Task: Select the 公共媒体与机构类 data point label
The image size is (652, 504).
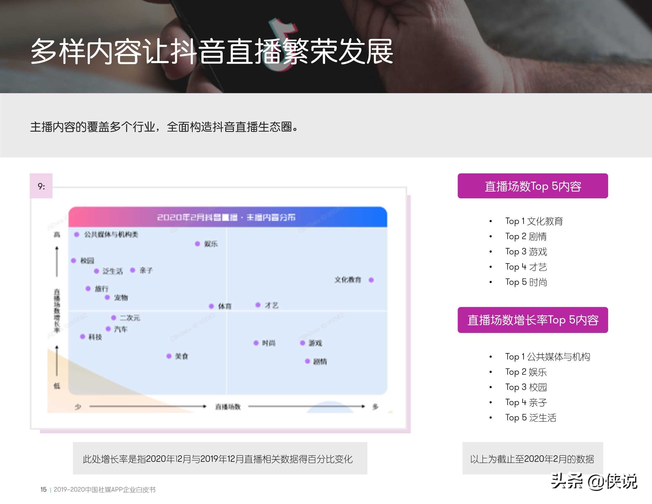Action: click(x=111, y=235)
